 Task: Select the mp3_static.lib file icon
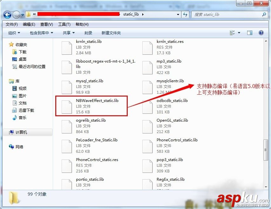click(x=147, y=67)
